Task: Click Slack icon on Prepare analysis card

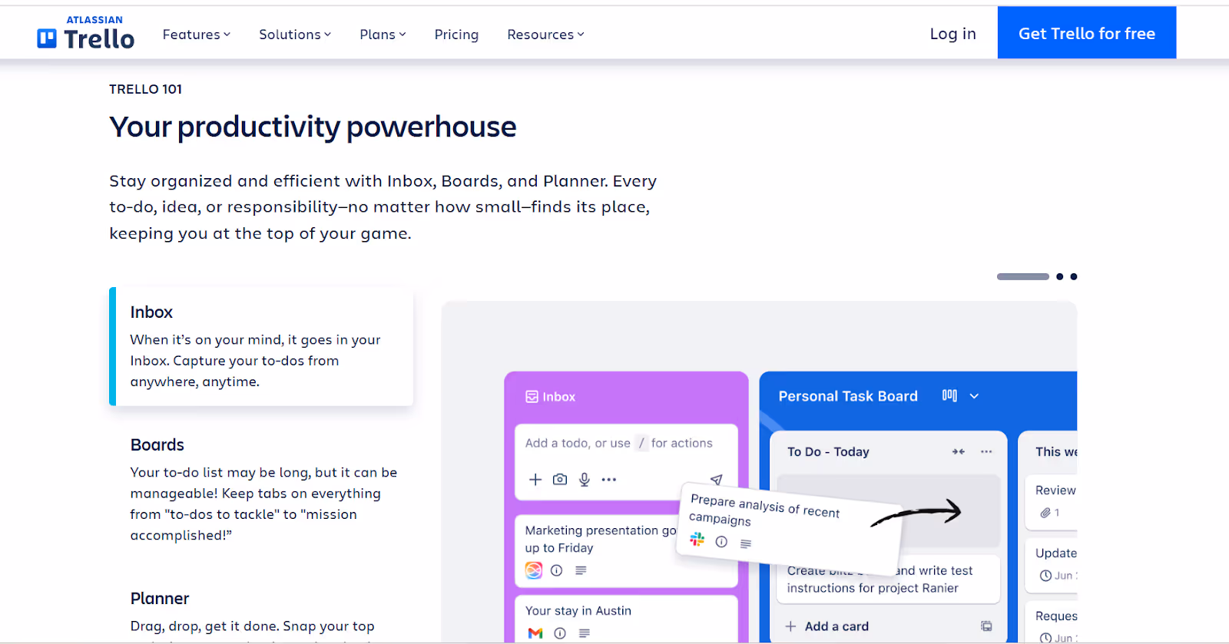Action: pyautogui.click(x=697, y=540)
